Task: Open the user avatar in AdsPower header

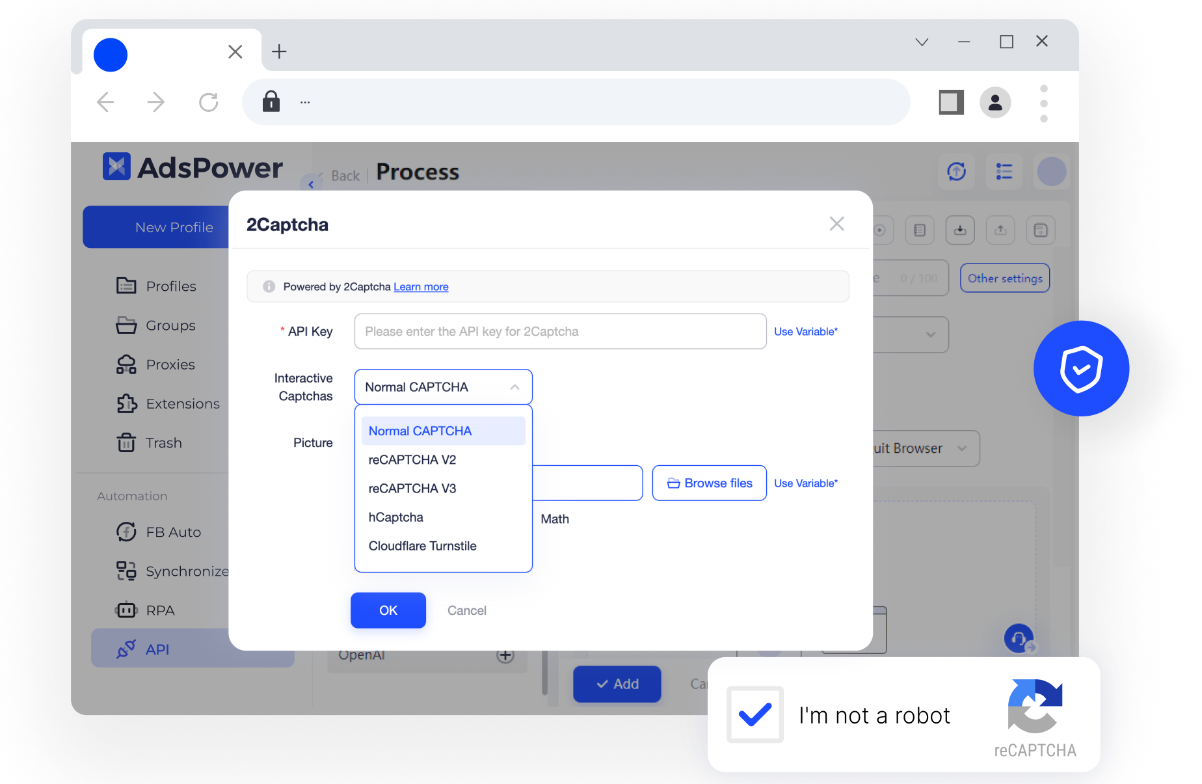Action: (1051, 172)
